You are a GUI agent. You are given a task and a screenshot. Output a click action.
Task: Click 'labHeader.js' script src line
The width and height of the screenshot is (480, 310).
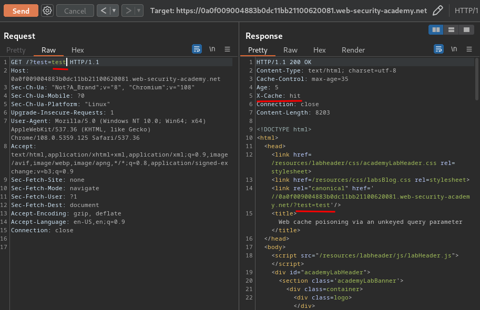(365, 255)
